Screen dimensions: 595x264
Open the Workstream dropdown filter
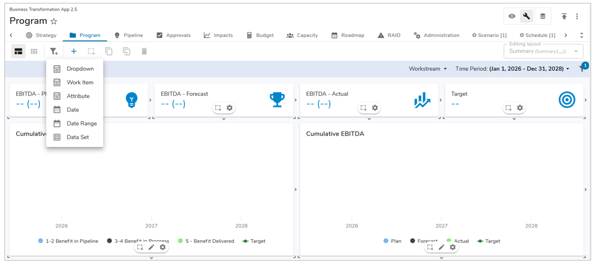click(428, 69)
